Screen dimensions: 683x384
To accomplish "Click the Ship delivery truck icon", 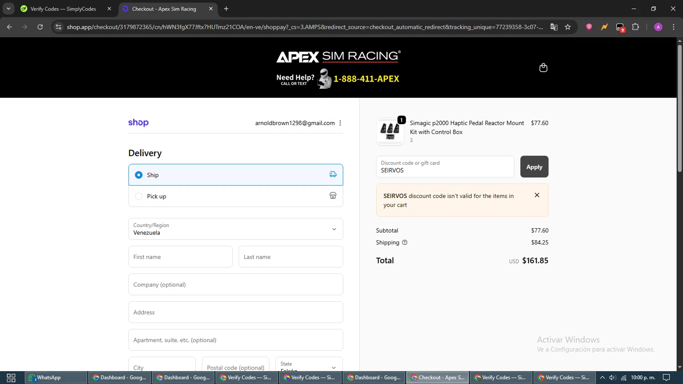I will [333, 175].
